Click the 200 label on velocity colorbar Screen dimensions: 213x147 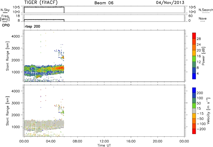click(x=200, y=93)
